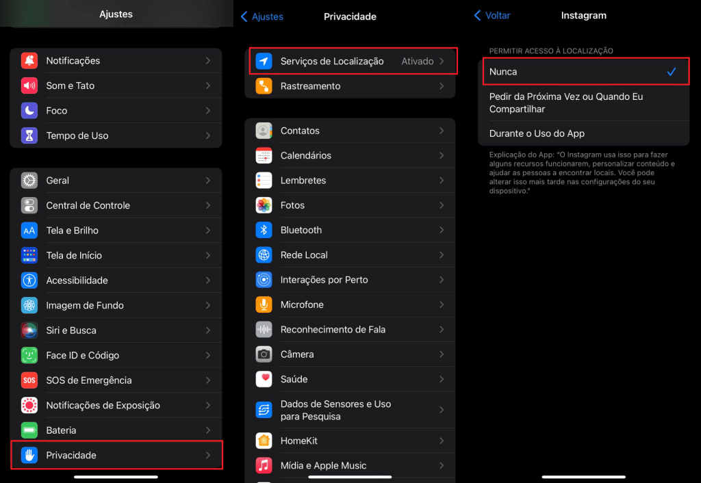Open Rede Local privacy settings
The width and height of the screenshot is (701, 483).
click(x=350, y=255)
